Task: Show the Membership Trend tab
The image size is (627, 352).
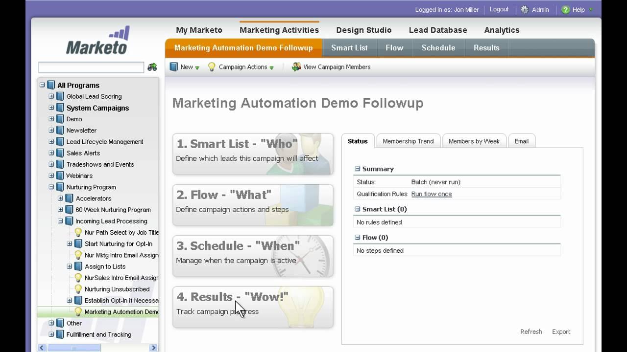Action: (x=408, y=141)
